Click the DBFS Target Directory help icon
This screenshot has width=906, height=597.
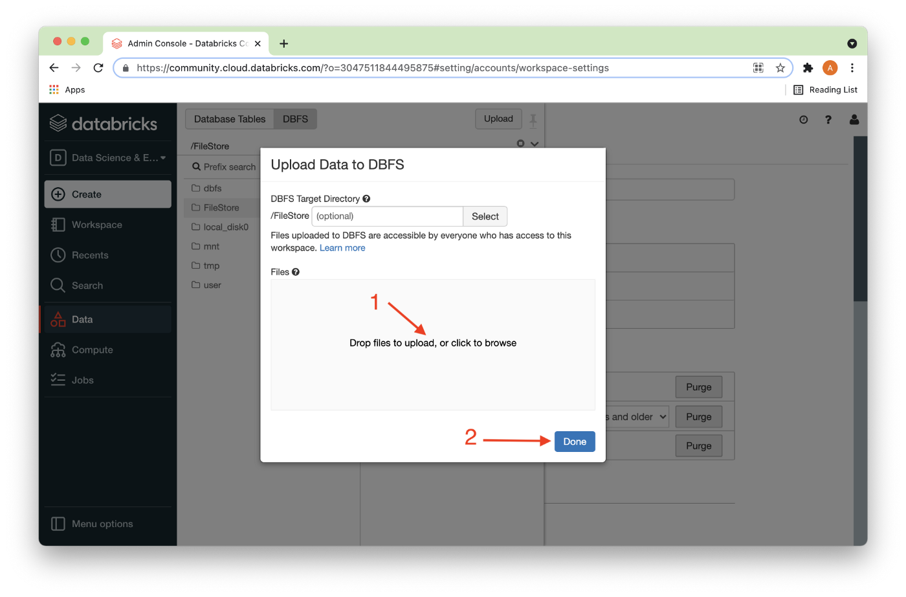point(367,198)
